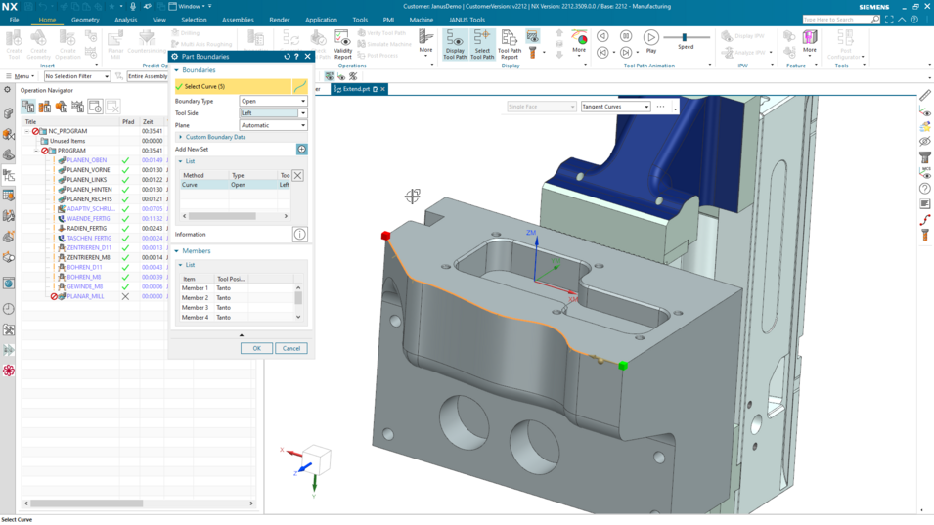Reset the Part Boundaries dialog

pyautogui.click(x=288, y=57)
